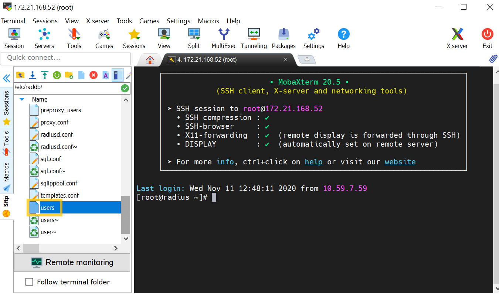Open the help link in the terminal banner

313,161
